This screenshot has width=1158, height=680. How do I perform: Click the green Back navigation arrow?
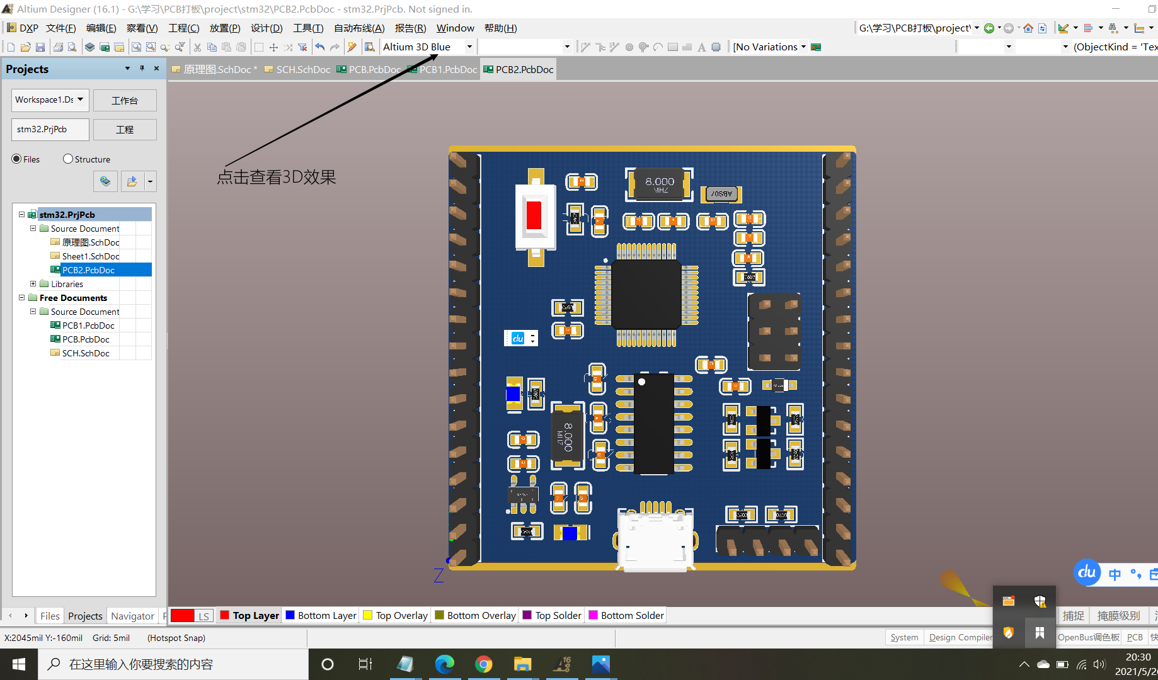989,28
